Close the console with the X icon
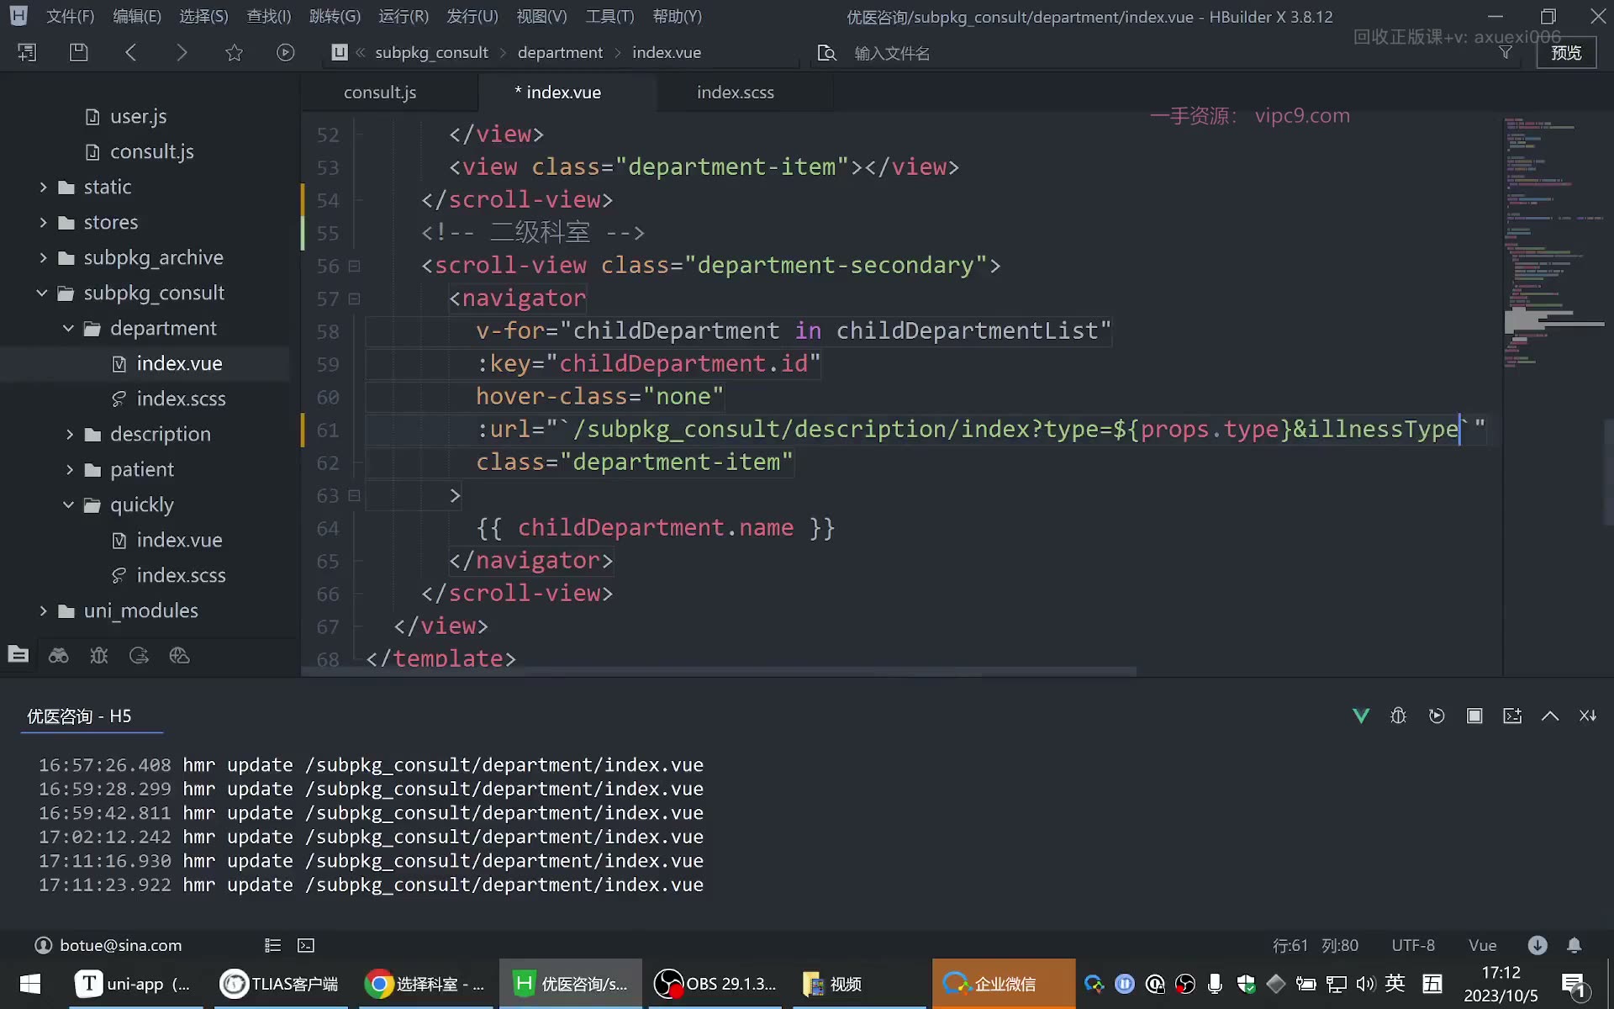This screenshot has width=1614, height=1009. coord(1588,716)
